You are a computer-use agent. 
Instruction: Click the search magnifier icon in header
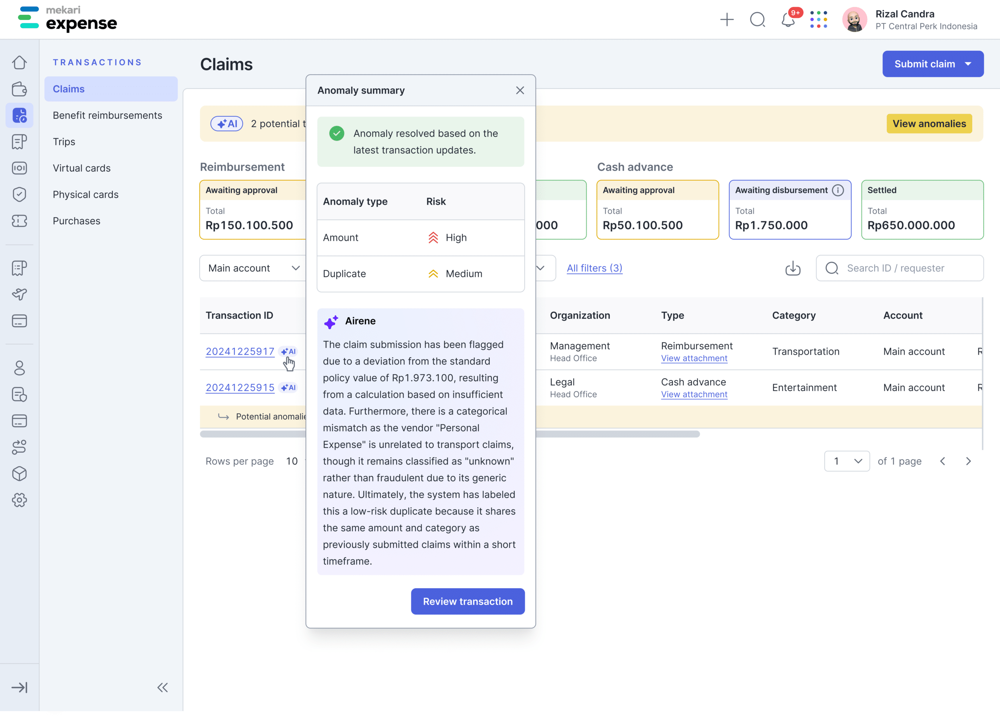(757, 20)
